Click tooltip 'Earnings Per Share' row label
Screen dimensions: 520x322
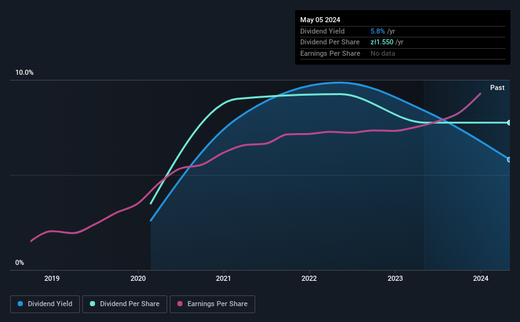331,53
